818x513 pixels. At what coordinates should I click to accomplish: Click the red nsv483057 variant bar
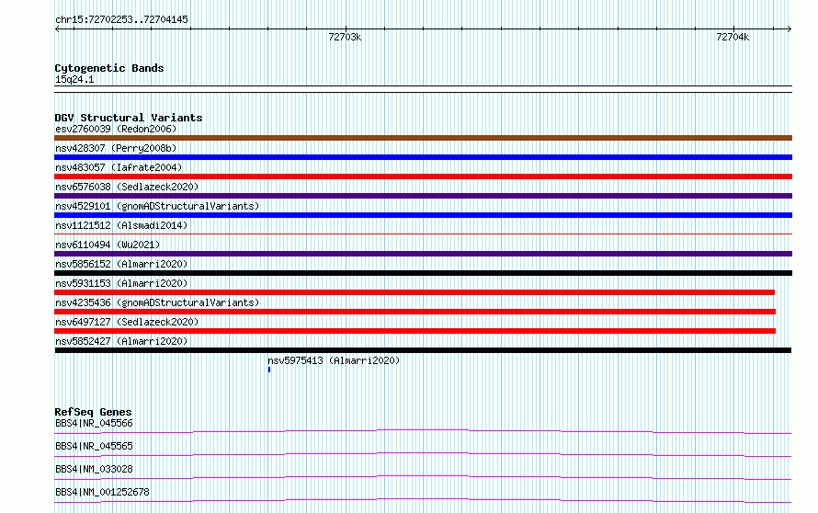423,177
